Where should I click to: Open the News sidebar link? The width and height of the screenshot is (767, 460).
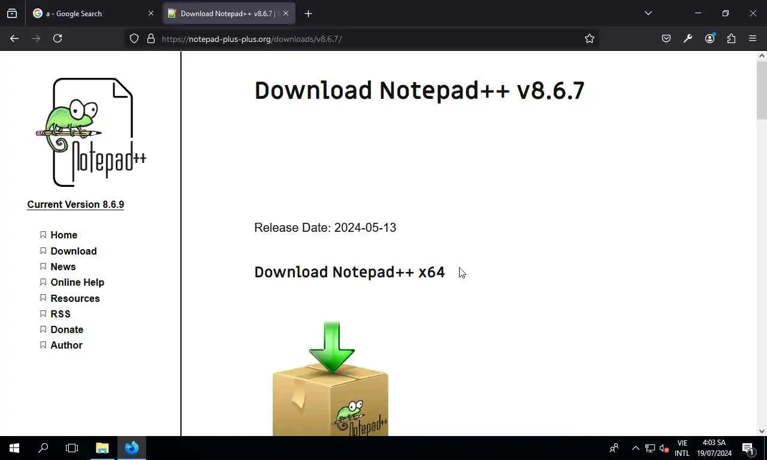pos(63,267)
